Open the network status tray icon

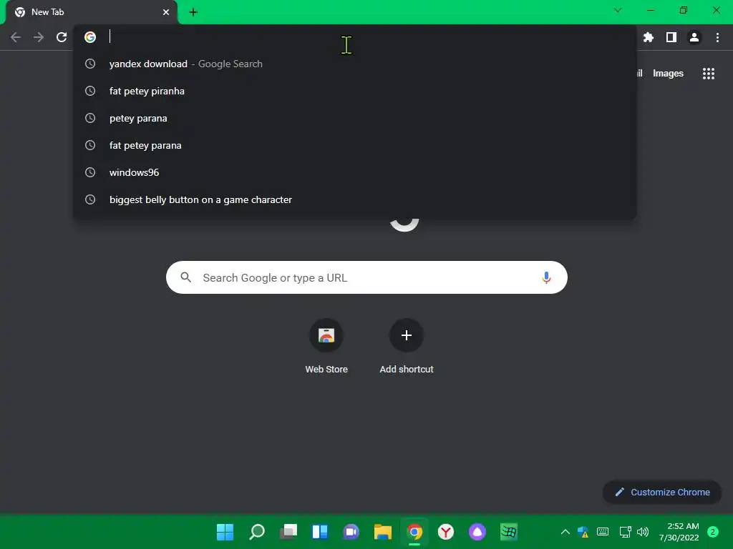coord(625,532)
